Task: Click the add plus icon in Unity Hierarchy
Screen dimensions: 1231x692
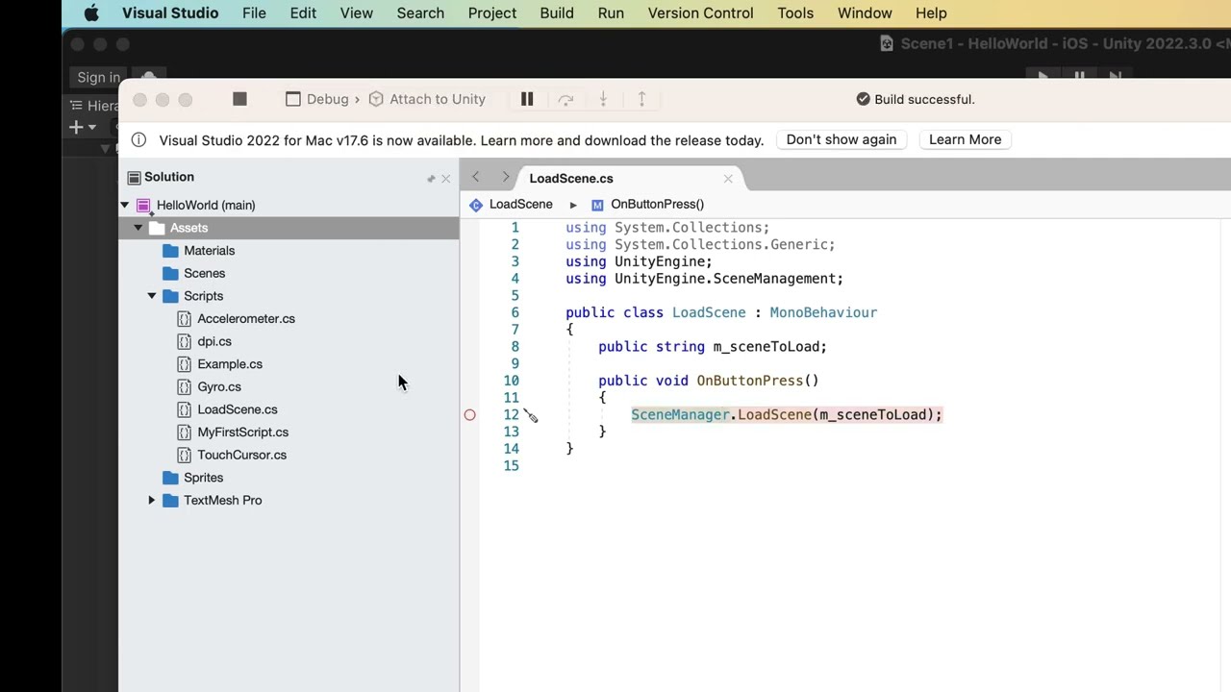Action: point(76,127)
